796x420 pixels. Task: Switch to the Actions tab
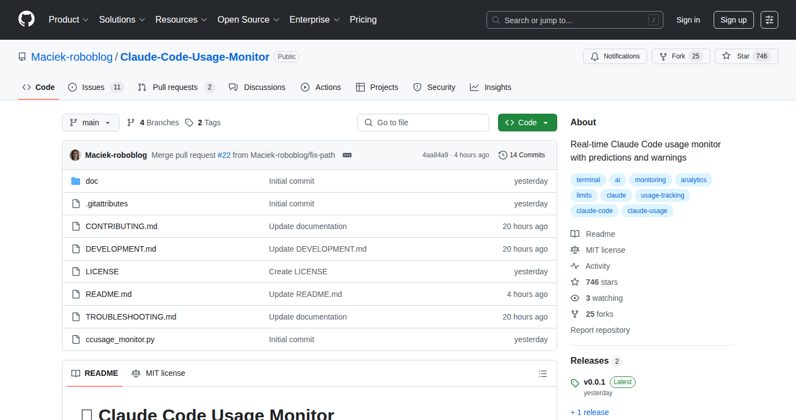pos(321,87)
